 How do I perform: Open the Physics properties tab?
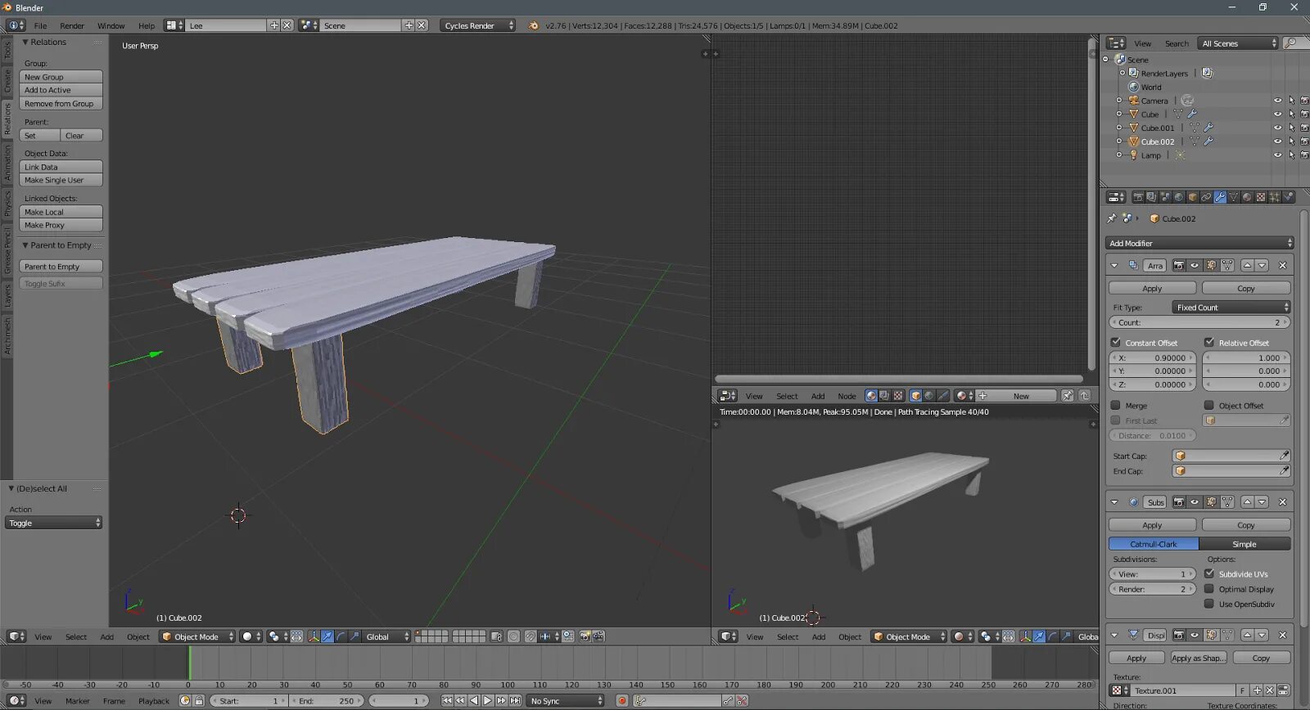tap(1288, 197)
